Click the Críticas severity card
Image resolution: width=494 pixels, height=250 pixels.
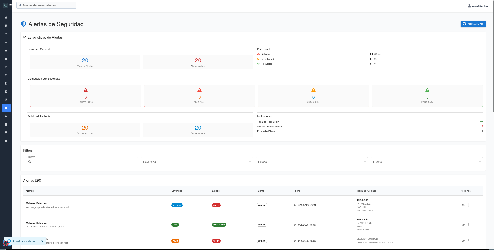(x=86, y=96)
